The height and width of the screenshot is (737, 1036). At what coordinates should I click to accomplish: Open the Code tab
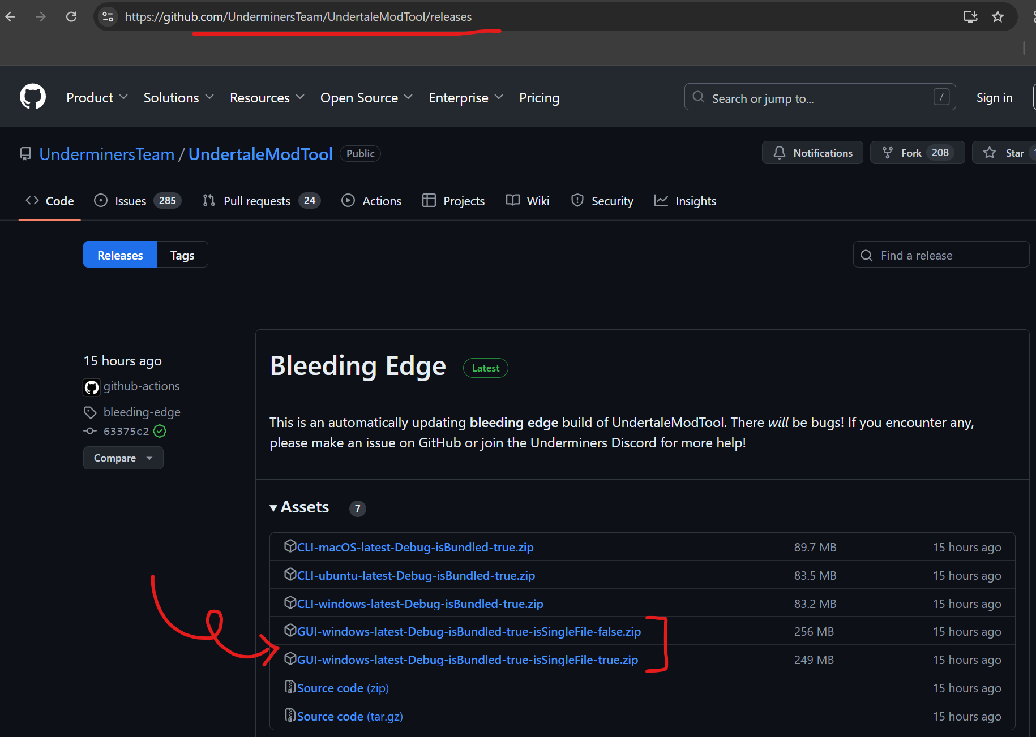pos(50,201)
